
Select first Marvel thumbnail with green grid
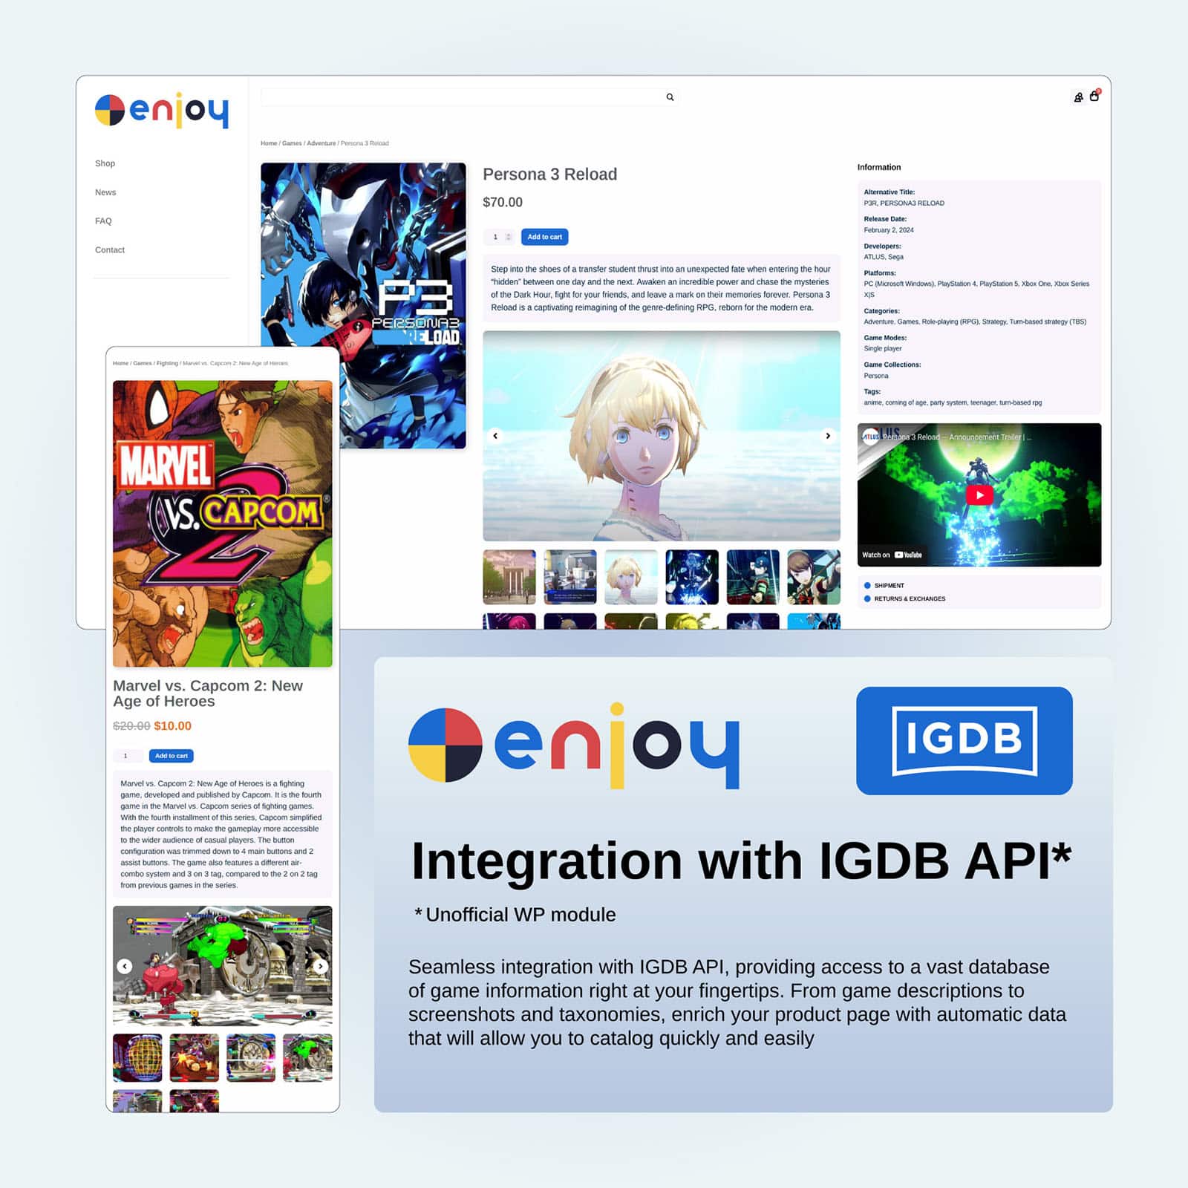point(137,1057)
